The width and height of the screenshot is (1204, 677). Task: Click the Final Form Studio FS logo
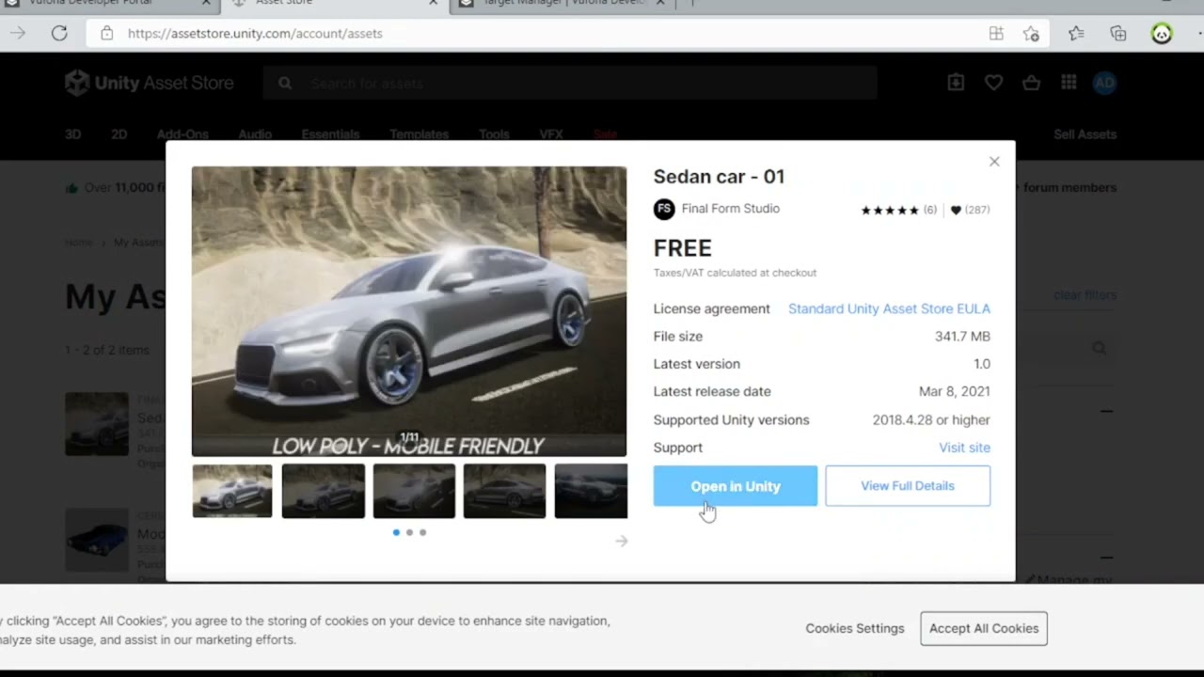click(x=664, y=209)
